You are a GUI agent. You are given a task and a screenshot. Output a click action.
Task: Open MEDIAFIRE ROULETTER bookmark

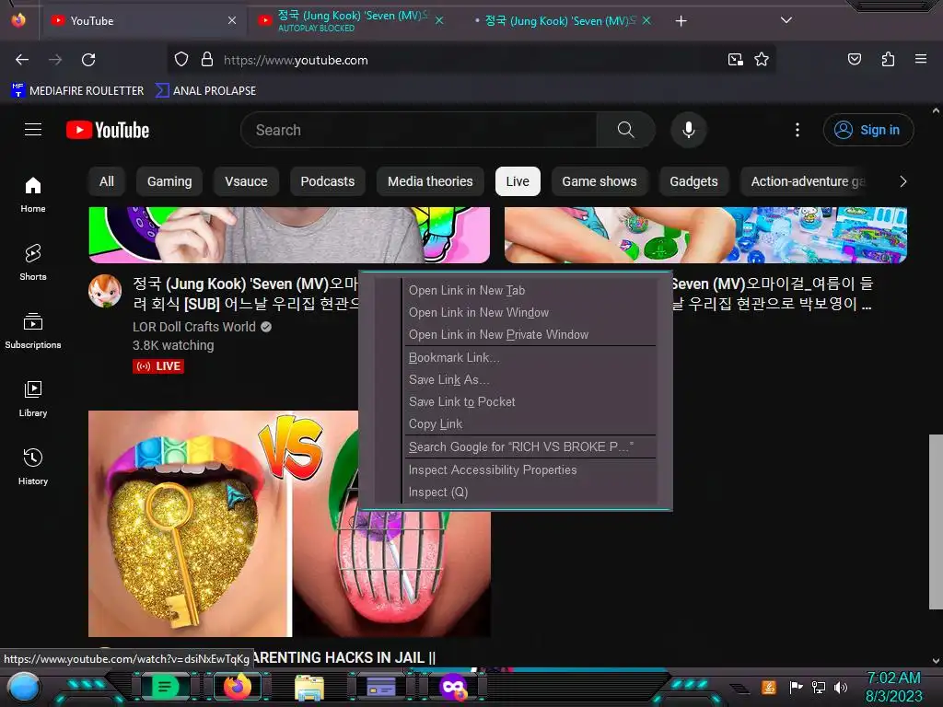point(77,91)
